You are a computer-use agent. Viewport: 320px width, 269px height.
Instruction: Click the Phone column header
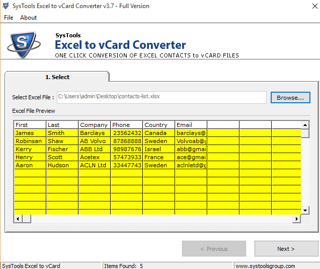[x=126, y=125]
